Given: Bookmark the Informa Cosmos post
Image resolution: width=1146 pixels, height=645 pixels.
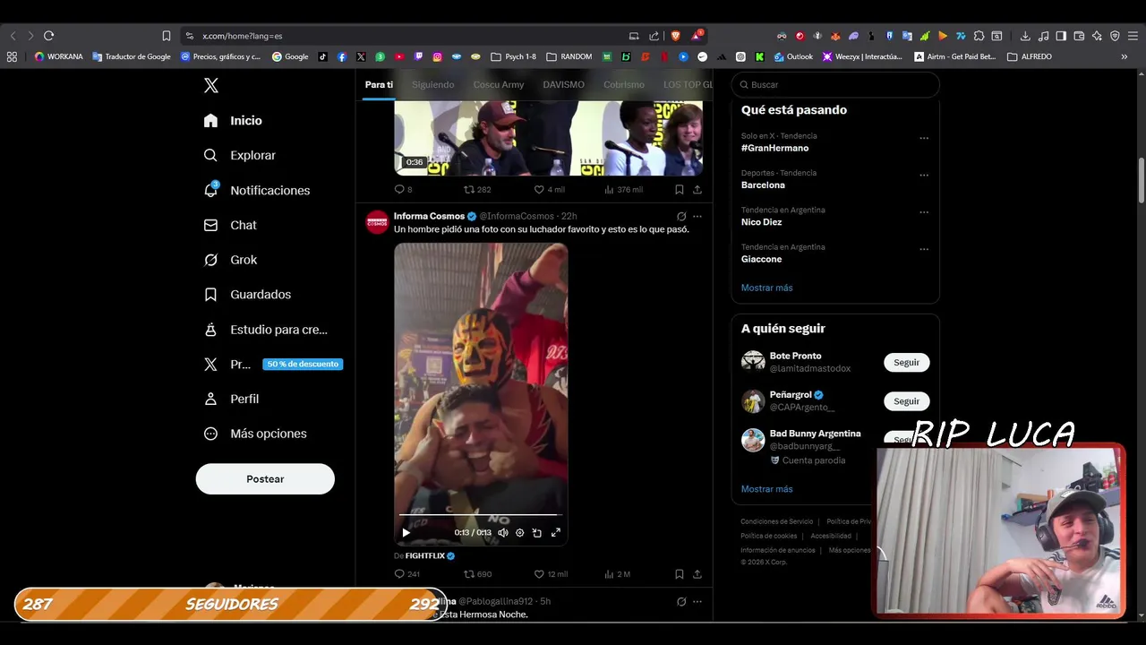Looking at the screenshot, I should pos(680,574).
